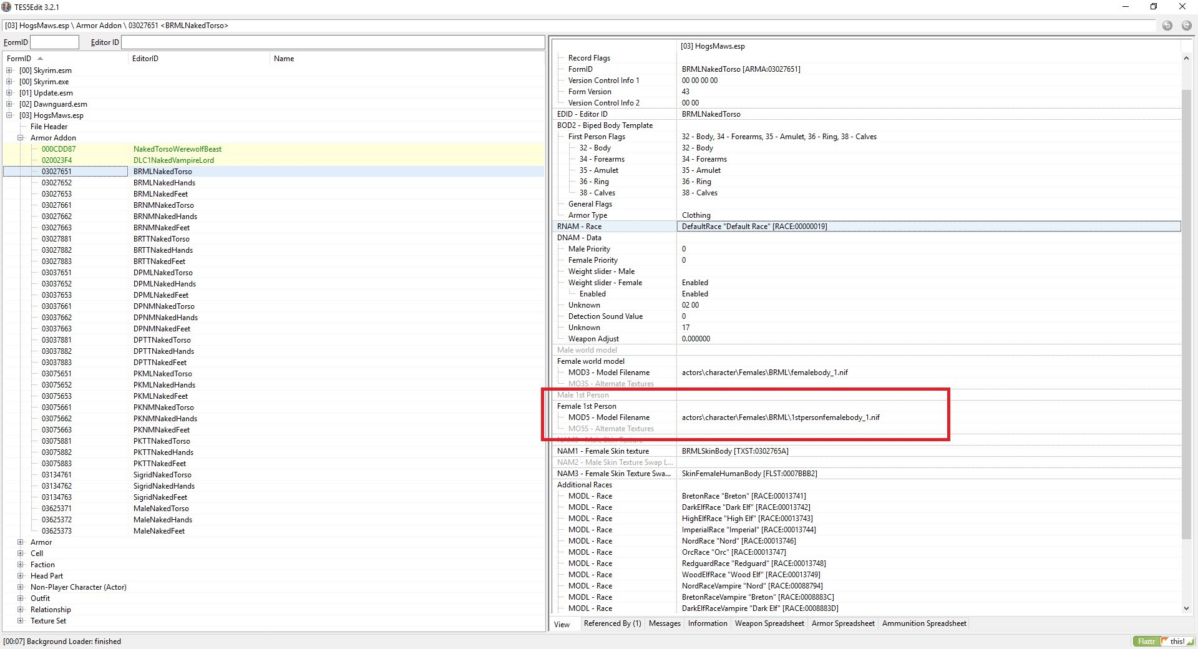Click the Form Version value 43
Viewport: 1198px width, 649px height.
click(686, 92)
